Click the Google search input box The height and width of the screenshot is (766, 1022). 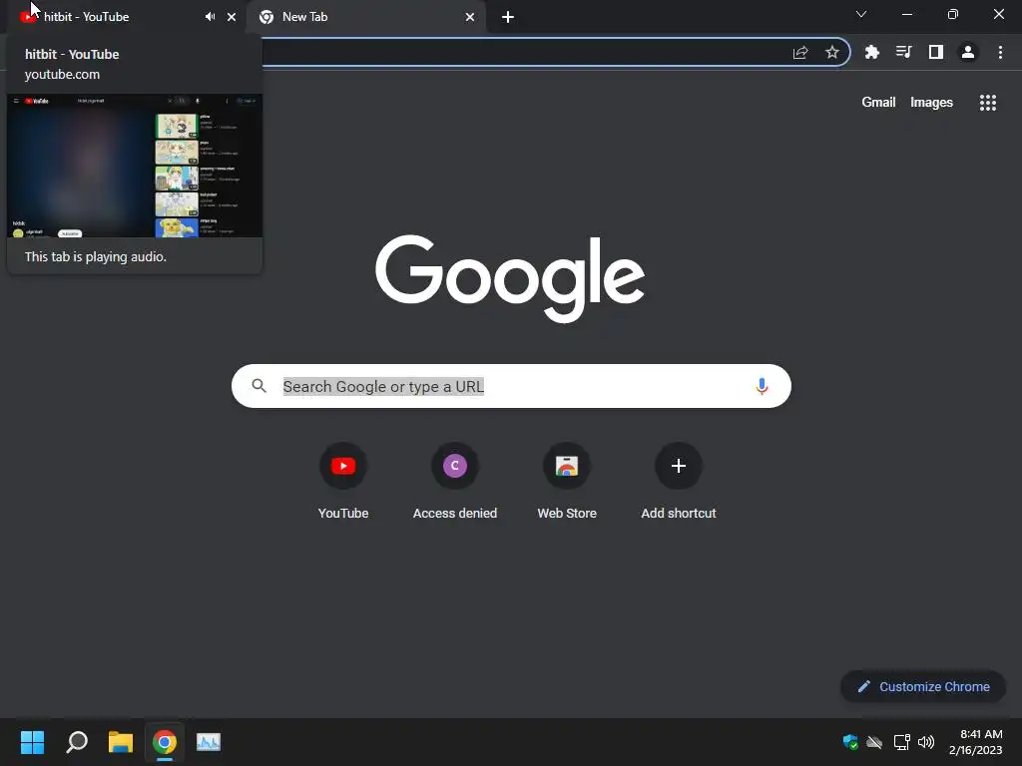(511, 386)
